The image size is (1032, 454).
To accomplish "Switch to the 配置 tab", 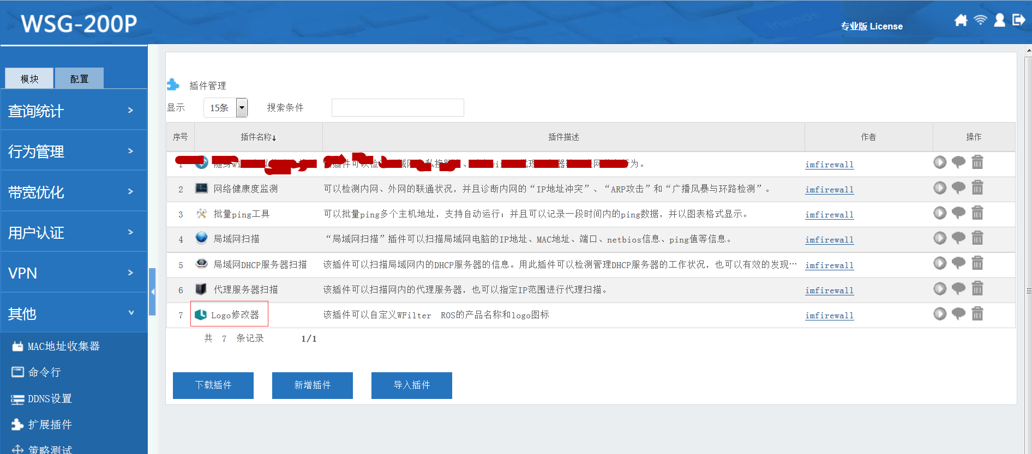I will 79,79.
